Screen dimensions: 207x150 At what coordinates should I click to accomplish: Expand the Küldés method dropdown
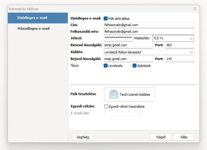click(x=149, y=52)
